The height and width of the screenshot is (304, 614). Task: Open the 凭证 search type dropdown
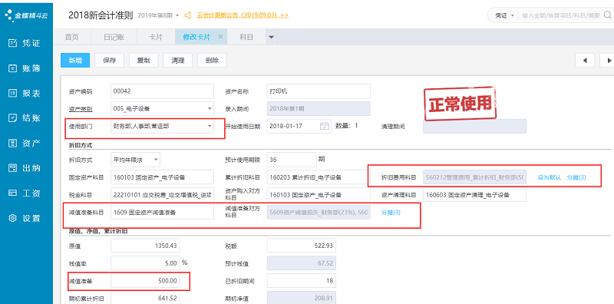point(504,15)
